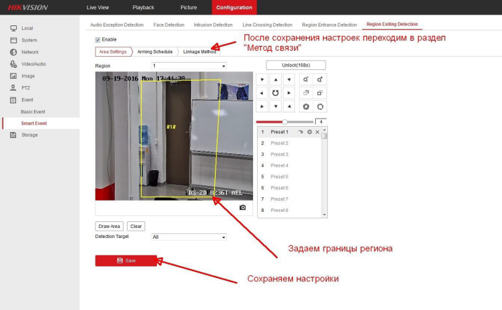
Task: Open the Arming Schedule tab
Action: [154, 51]
